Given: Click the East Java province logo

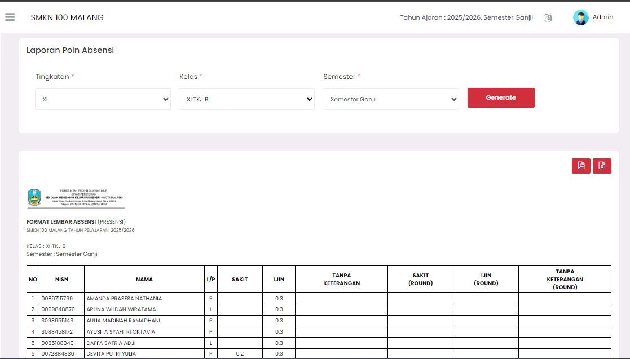Looking at the screenshot, I should coord(34,197).
